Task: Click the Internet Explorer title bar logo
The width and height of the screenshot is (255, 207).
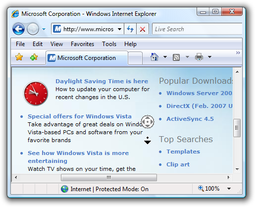Action: [15, 14]
